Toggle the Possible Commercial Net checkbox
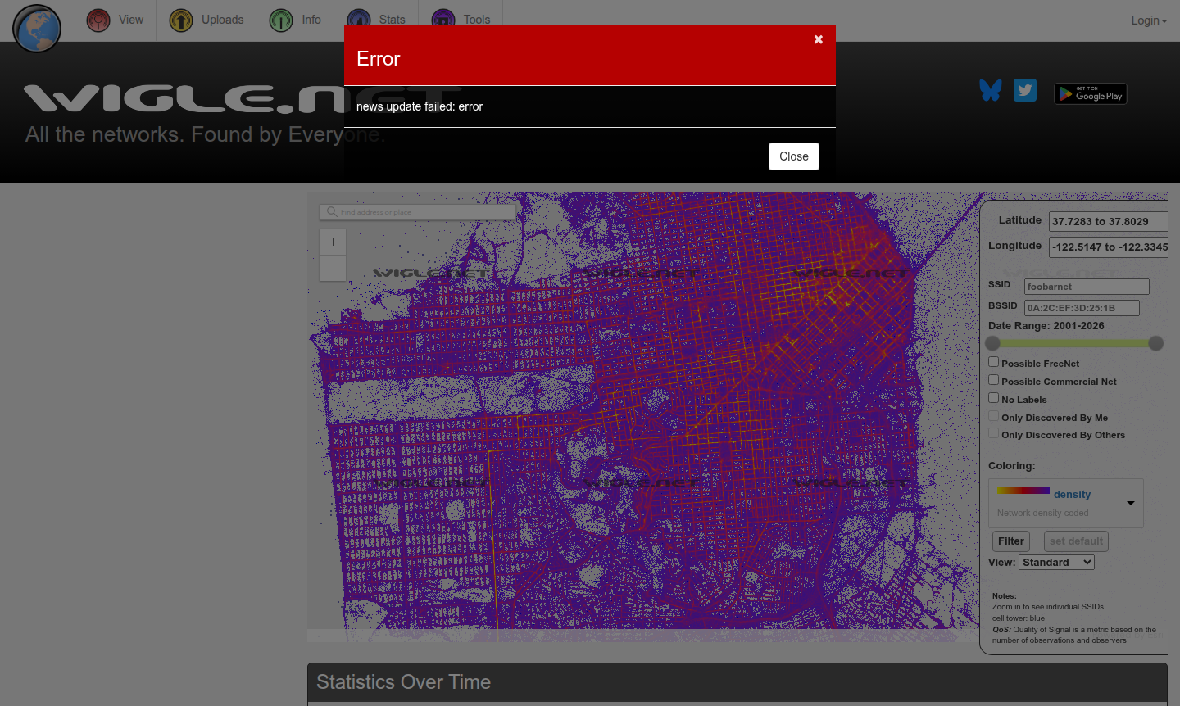The image size is (1180, 706). click(993, 380)
